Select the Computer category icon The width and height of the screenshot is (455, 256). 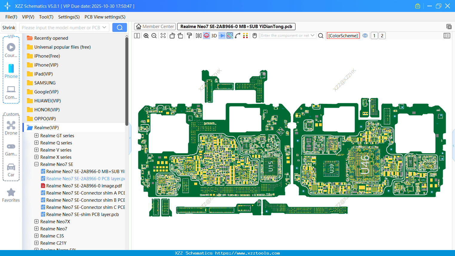point(11,92)
